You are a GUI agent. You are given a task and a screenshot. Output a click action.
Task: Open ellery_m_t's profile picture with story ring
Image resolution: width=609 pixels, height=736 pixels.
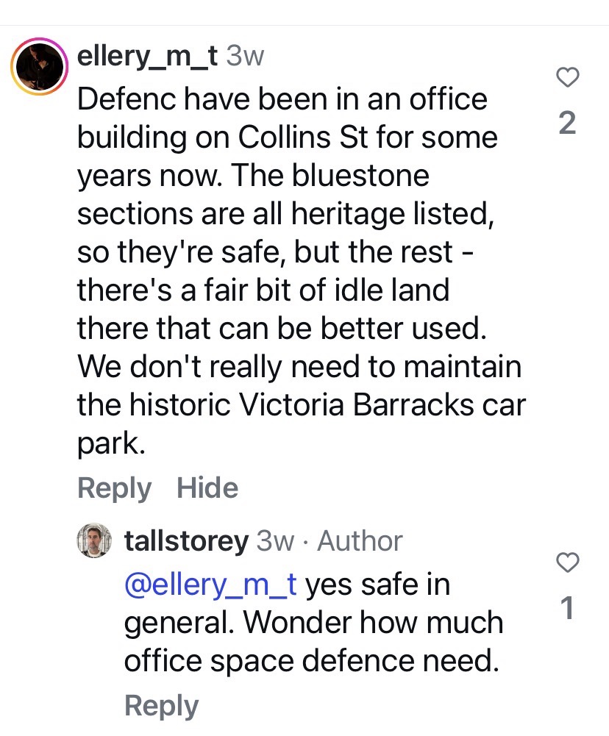click(x=38, y=68)
